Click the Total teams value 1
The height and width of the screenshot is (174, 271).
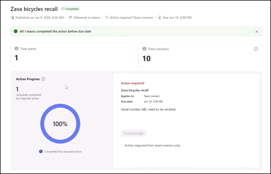tap(16, 58)
